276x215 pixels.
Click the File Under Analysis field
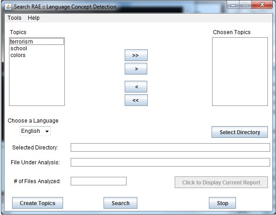(x=170, y=162)
